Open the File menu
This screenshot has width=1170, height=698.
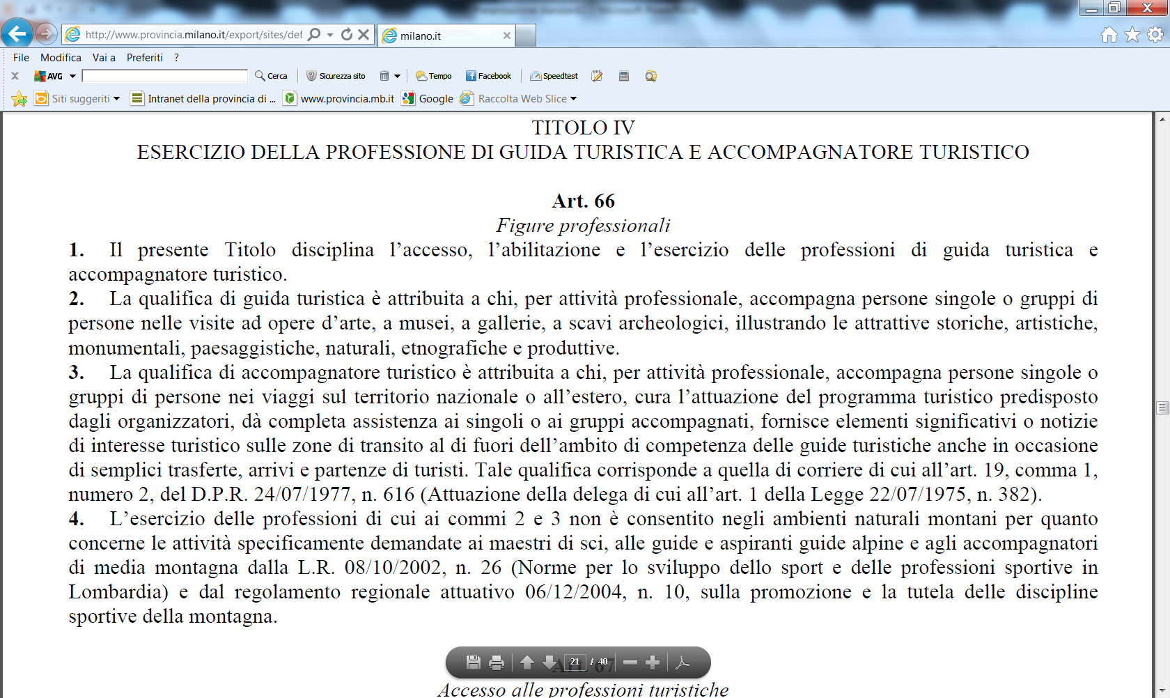pos(21,58)
